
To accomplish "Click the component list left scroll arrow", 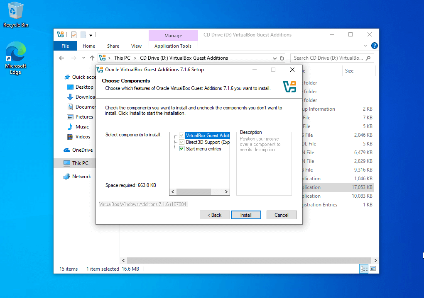I will 173,191.
